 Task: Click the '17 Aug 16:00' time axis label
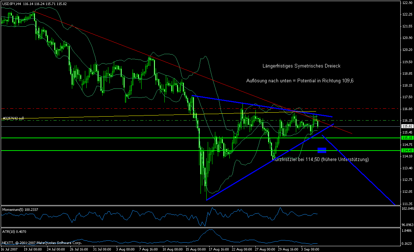click(x=219, y=249)
